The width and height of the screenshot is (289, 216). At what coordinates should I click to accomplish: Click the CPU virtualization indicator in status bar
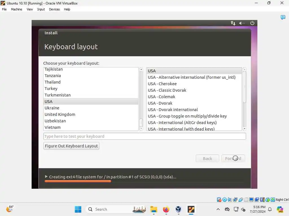point(262,200)
